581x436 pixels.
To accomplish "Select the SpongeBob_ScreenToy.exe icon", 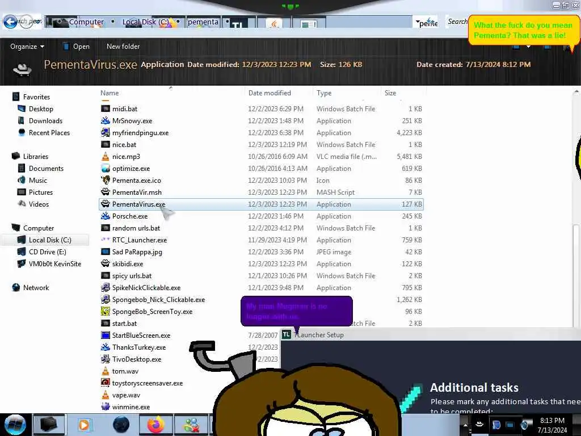I will (106, 312).
